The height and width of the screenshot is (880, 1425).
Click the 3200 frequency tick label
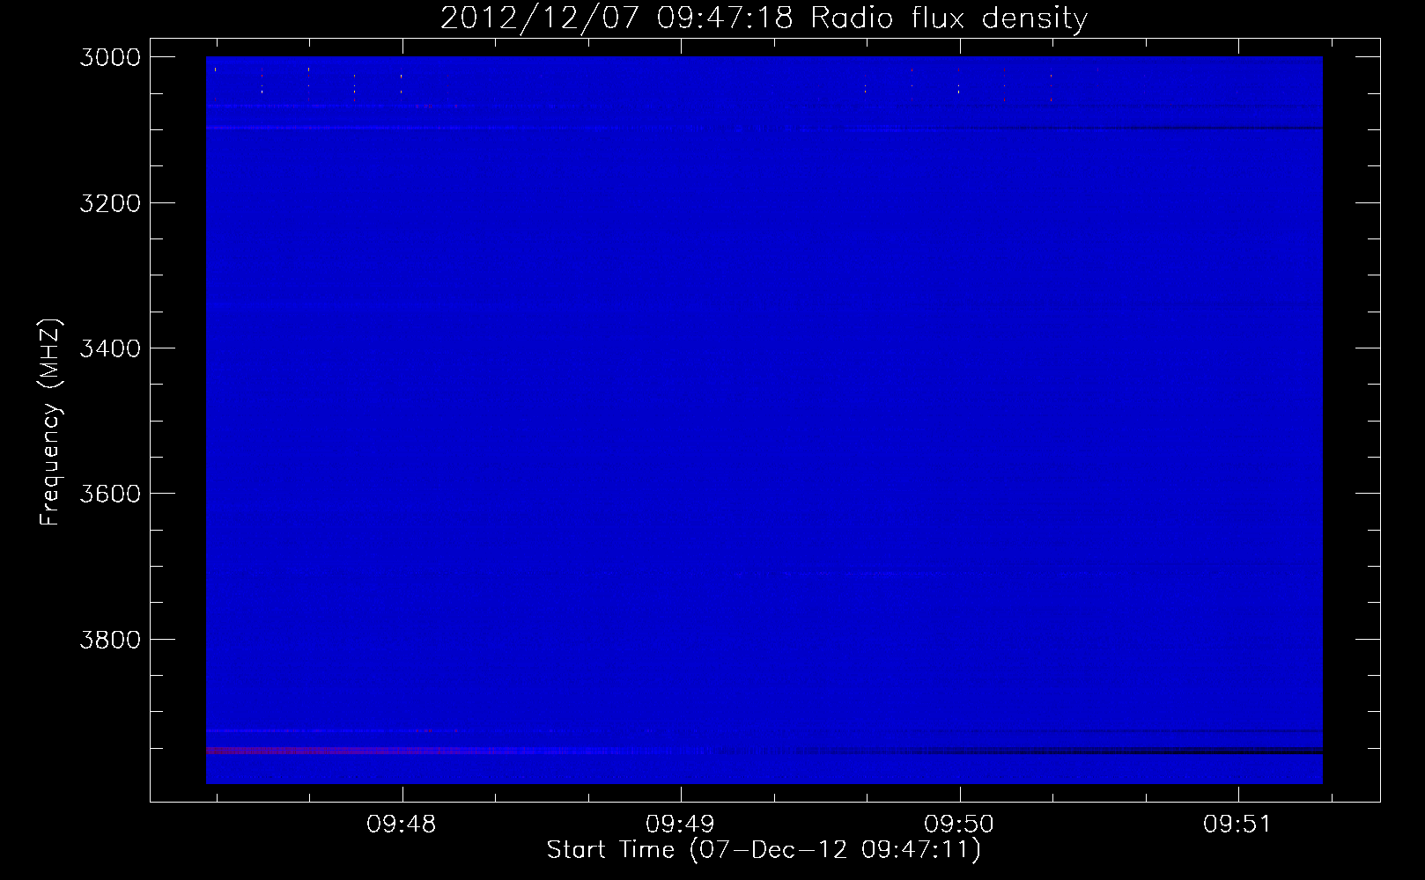110,203
